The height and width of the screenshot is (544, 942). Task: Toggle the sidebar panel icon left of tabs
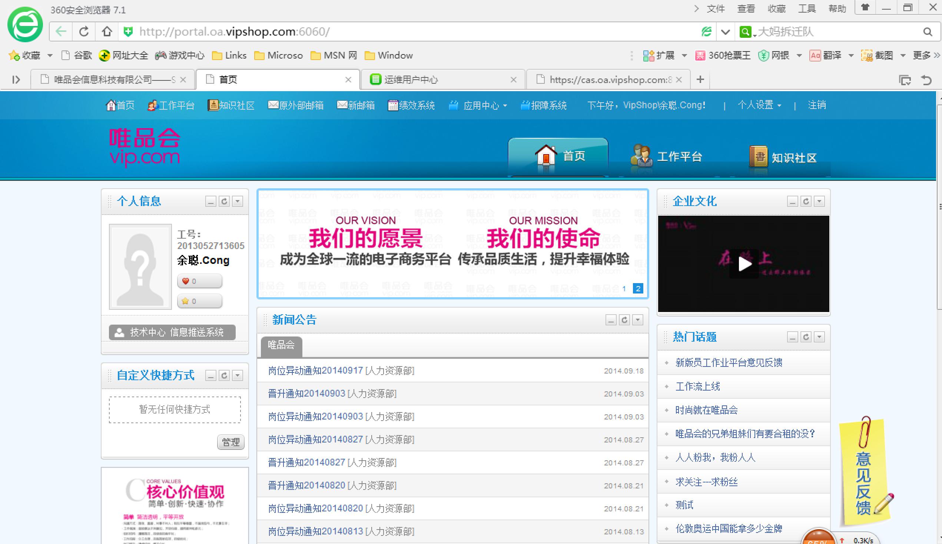pos(16,80)
